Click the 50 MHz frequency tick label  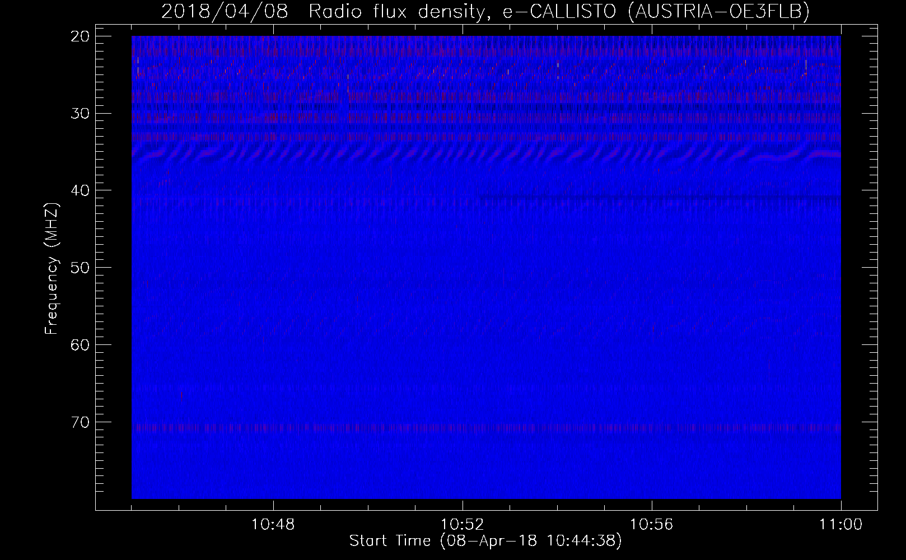(80, 268)
